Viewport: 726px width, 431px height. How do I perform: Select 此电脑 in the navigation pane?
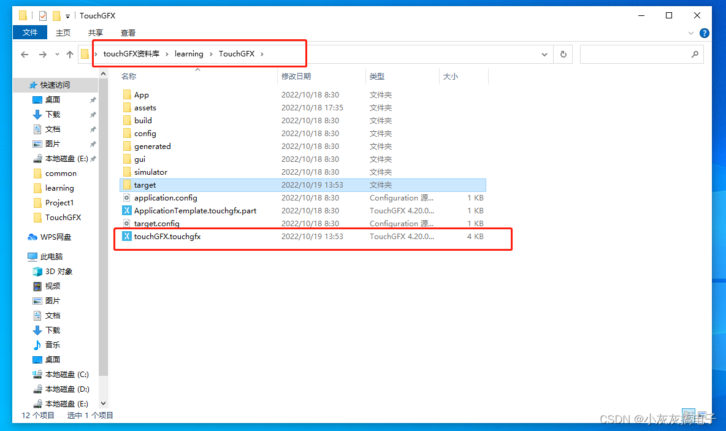(51, 256)
